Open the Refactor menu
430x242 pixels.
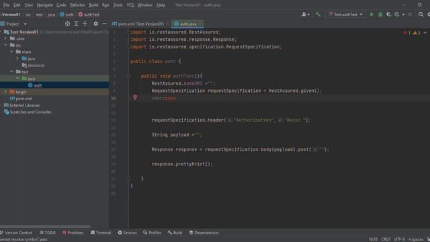click(77, 5)
